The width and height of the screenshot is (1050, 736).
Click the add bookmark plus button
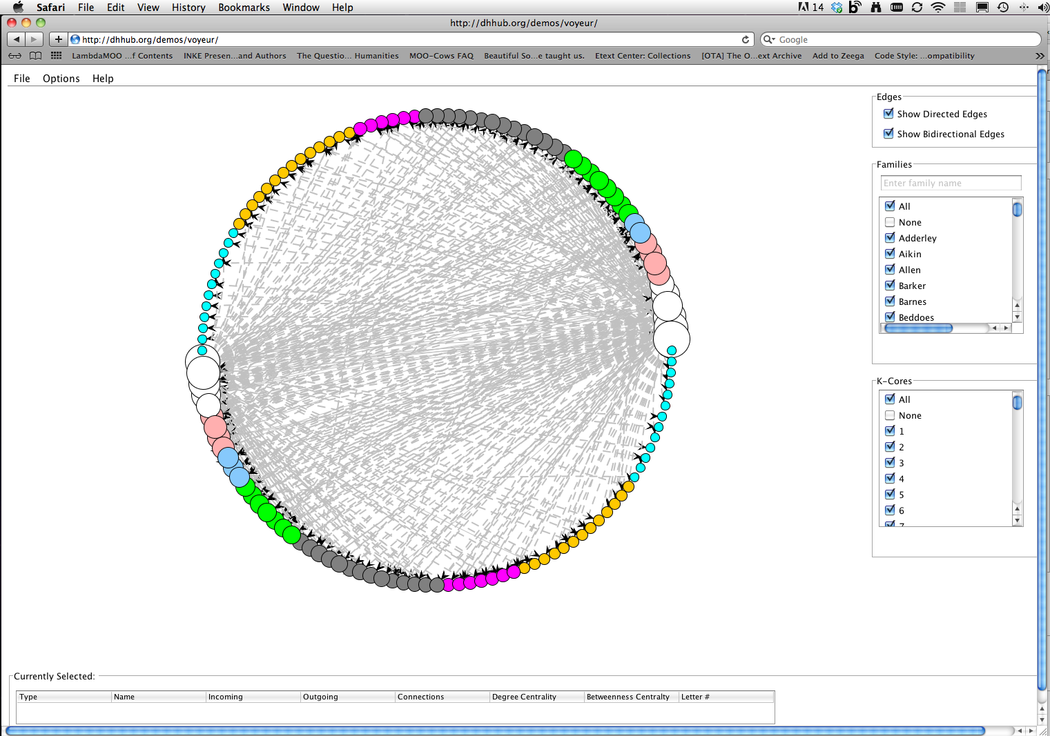[x=59, y=39]
